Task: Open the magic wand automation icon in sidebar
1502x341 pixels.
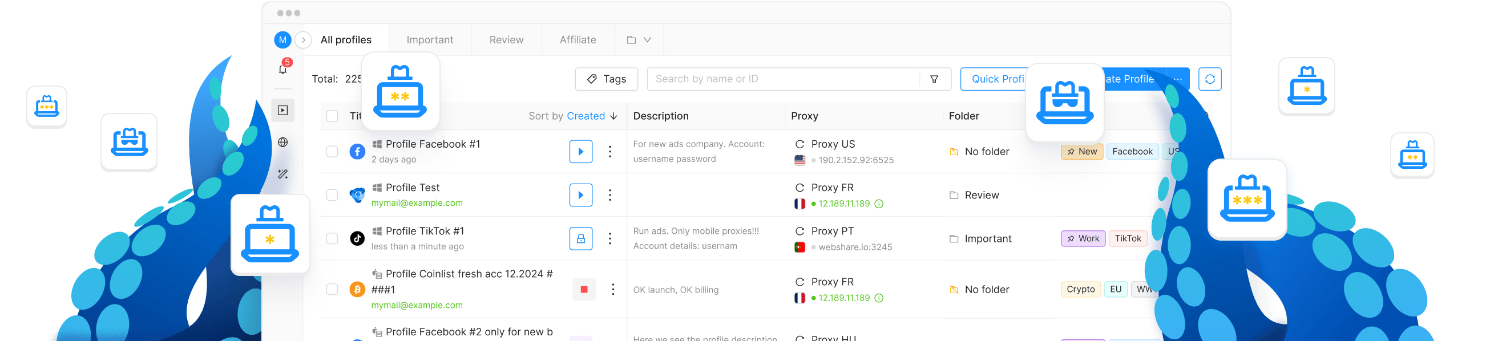Action: [x=283, y=174]
